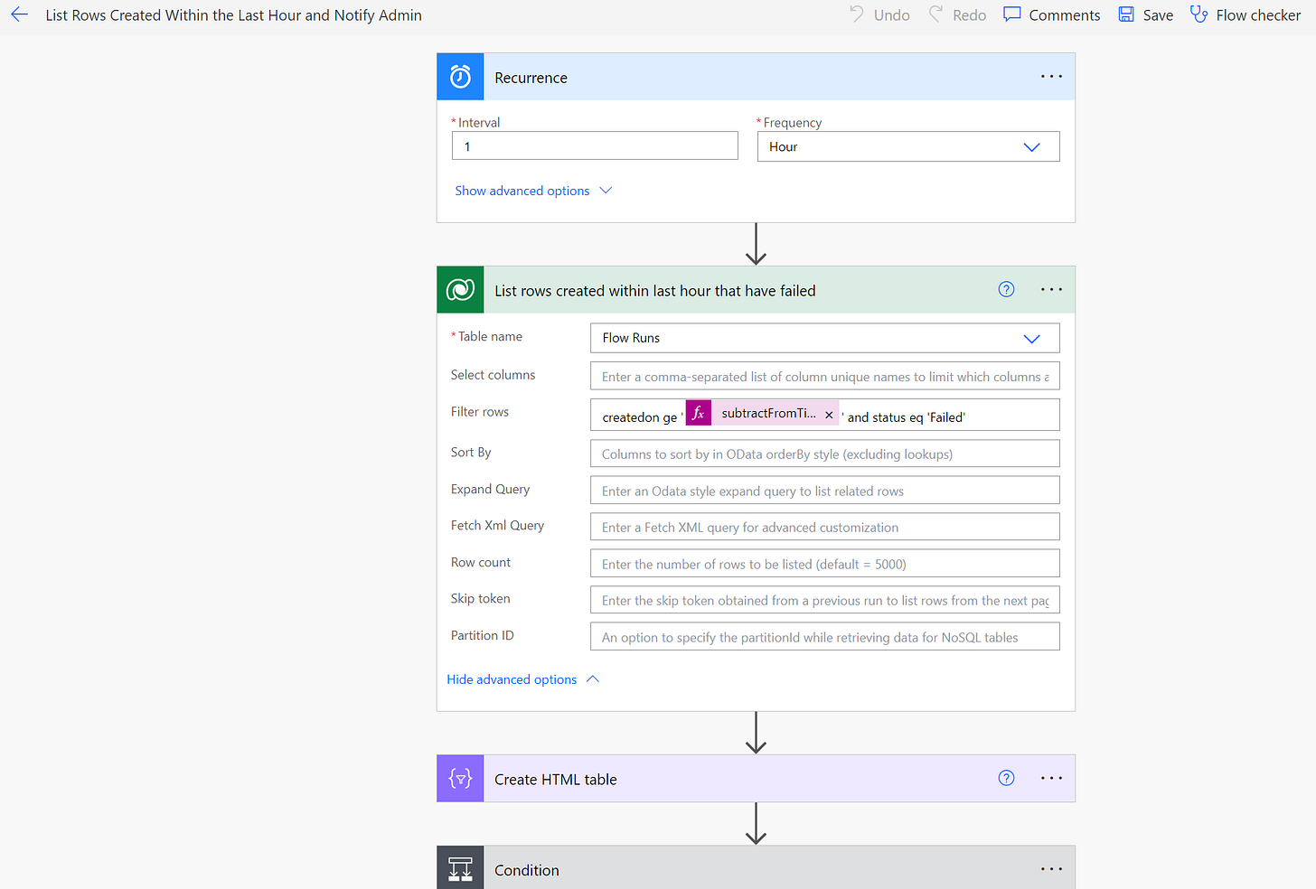Remove the subtractFromTime expression token

tap(829, 415)
